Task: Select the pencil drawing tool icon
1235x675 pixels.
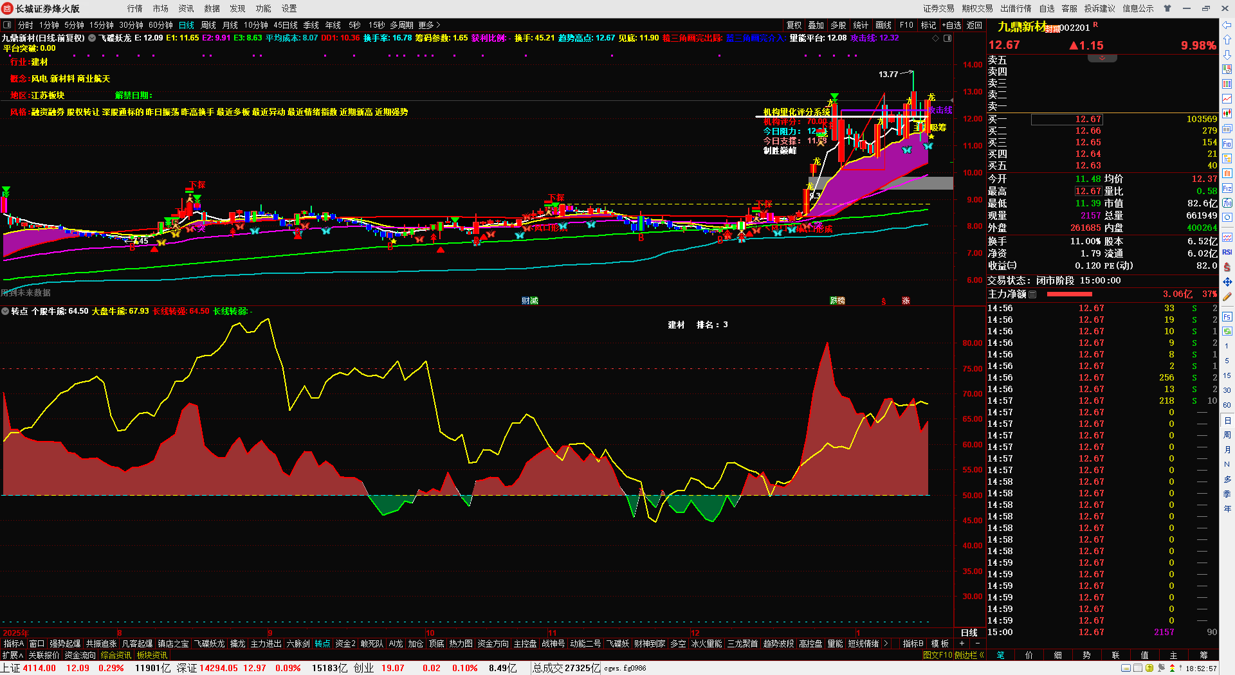Action: (1227, 297)
